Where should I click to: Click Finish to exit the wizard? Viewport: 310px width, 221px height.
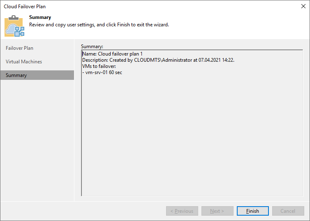(x=253, y=211)
